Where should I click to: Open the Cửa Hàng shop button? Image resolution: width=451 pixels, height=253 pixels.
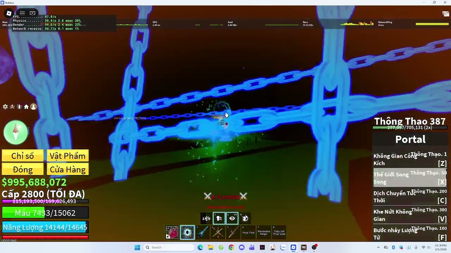click(x=68, y=169)
